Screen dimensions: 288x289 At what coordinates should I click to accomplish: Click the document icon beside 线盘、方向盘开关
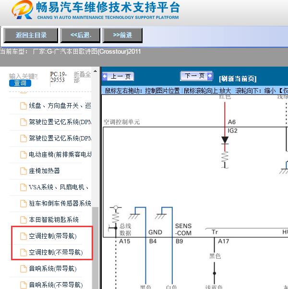[x=24, y=106]
